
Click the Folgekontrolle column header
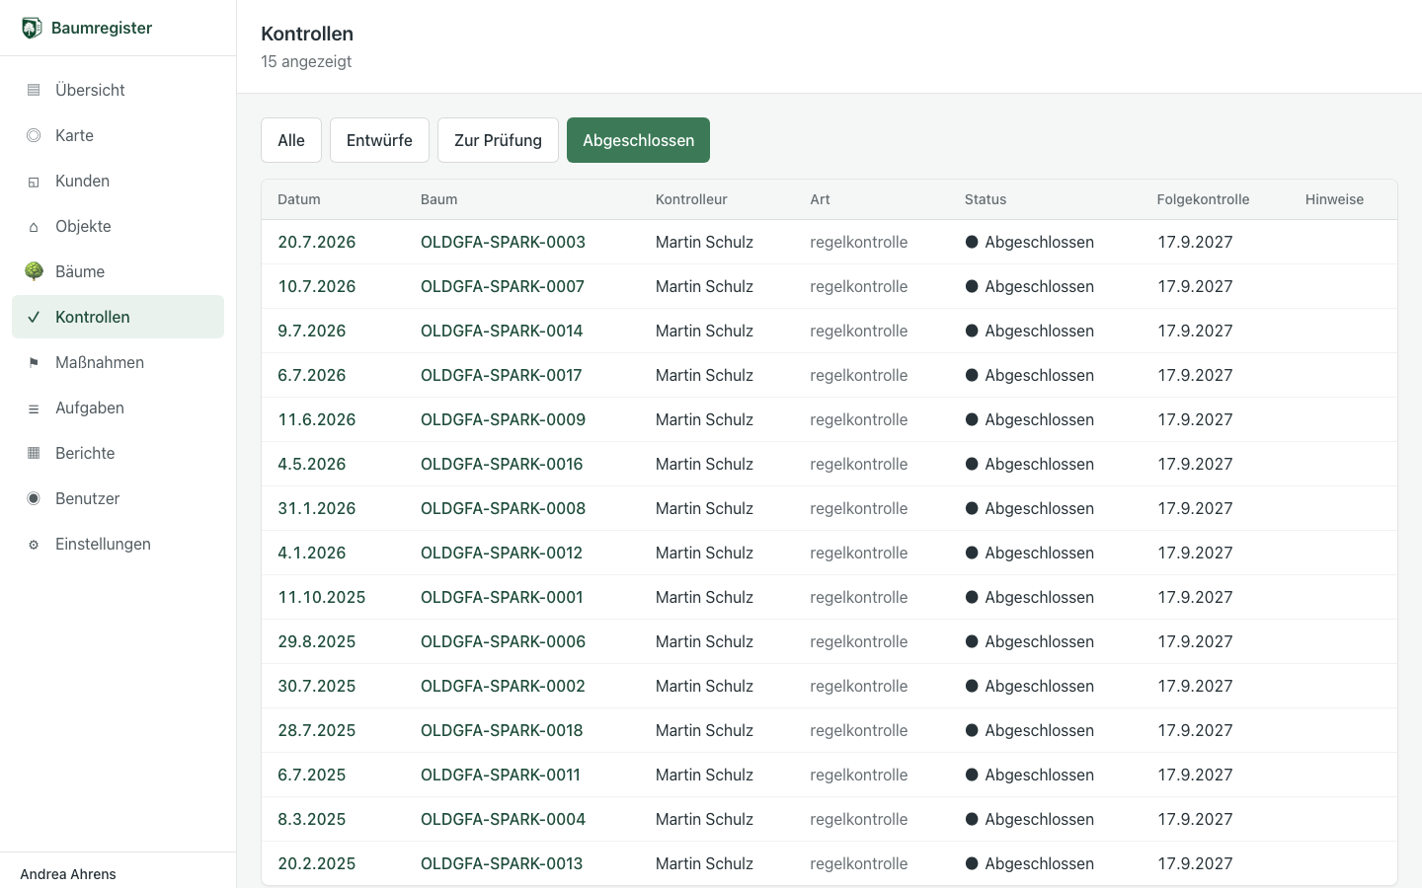coord(1203,199)
